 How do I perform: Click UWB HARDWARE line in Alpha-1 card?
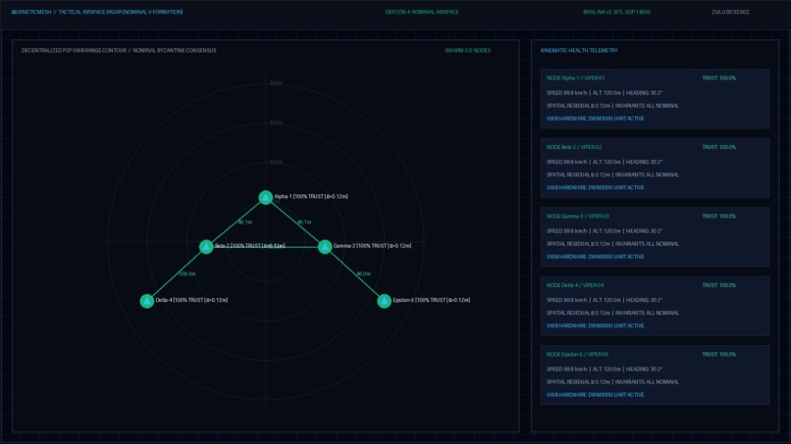(595, 119)
